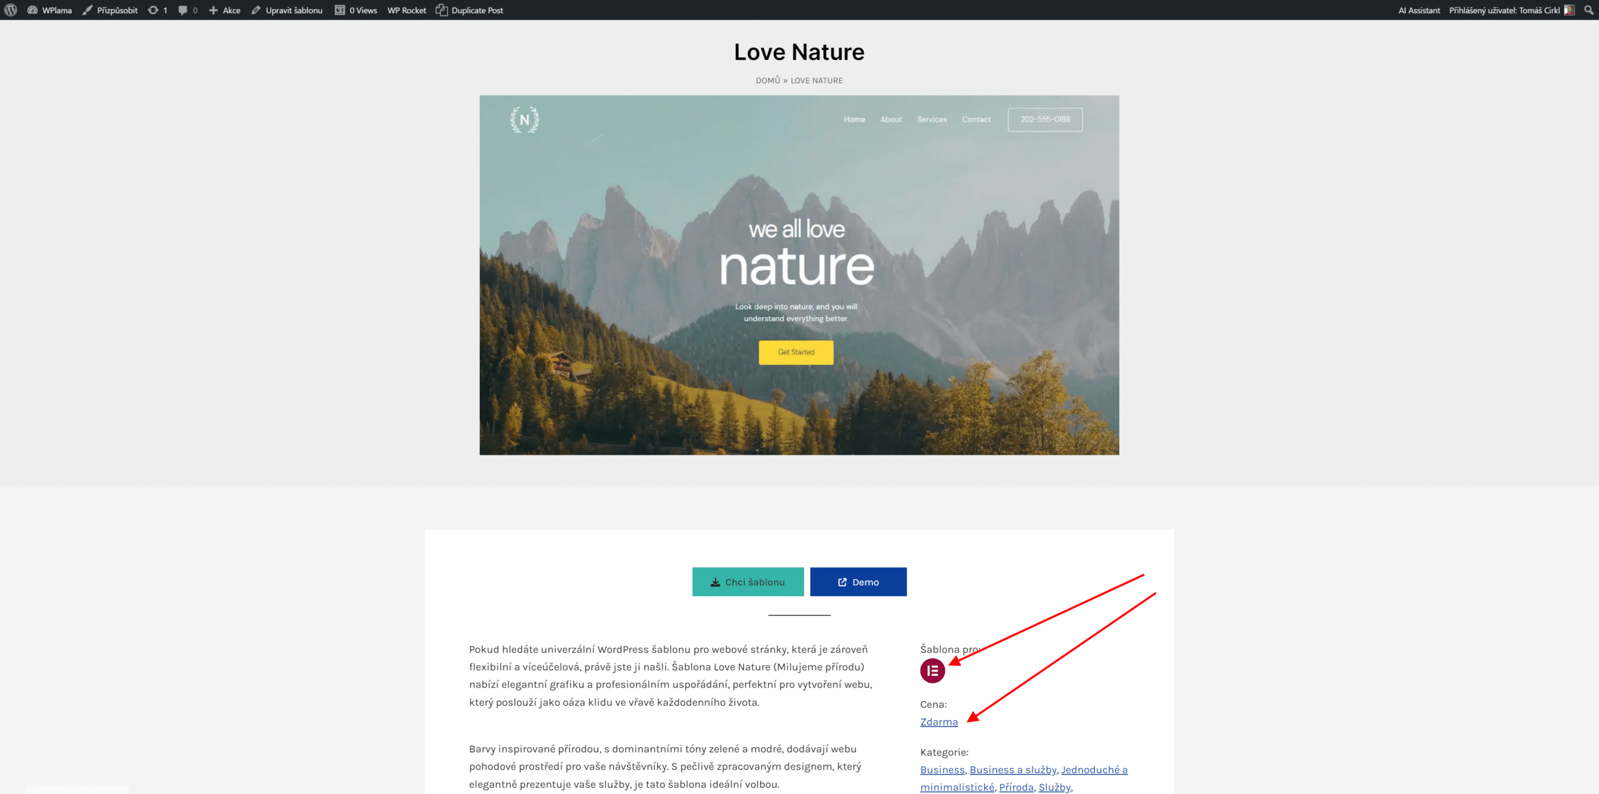
Task: Open the WPlama site menu
Action: coord(50,10)
